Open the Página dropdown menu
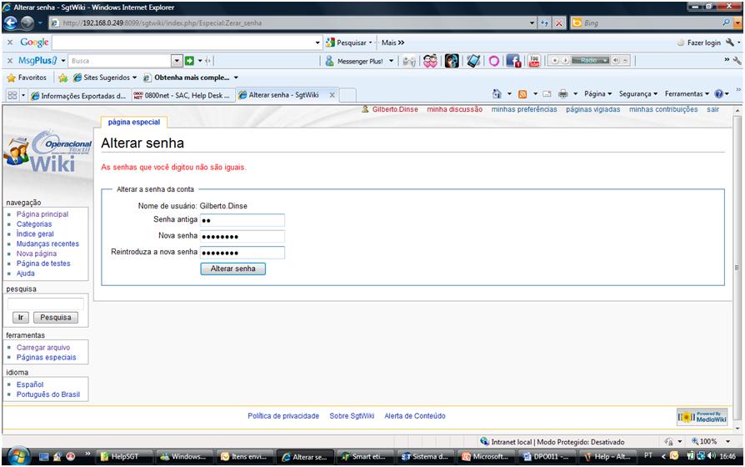 pyautogui.click(x=597, y=94)
